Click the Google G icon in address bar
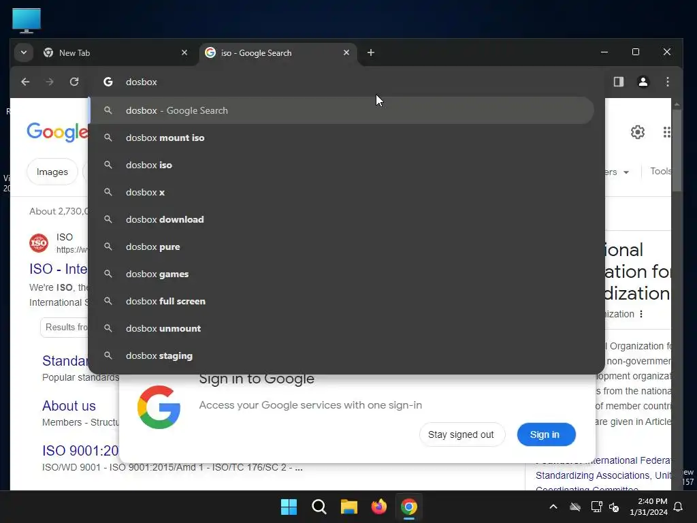697x523 pixels. [x=108, y=82]
